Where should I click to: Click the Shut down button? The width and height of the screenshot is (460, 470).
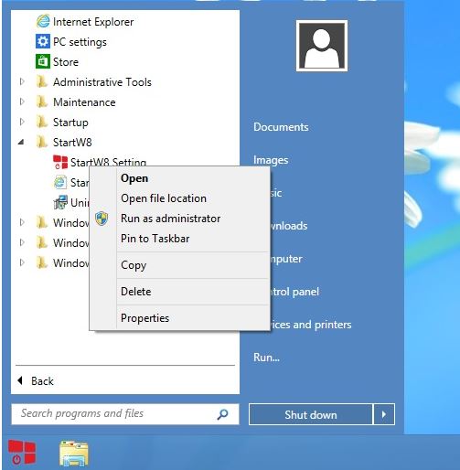pos(311,414)
